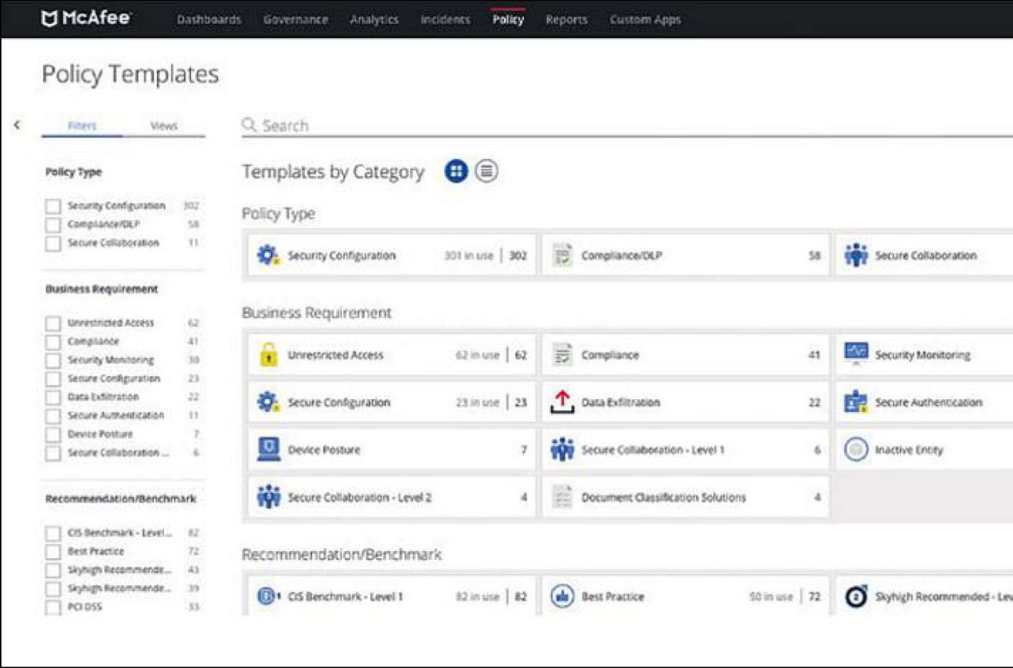1013x668 pixels.
Task: Click the Secure Collaboration people icon
Action: tap(856, 255)
